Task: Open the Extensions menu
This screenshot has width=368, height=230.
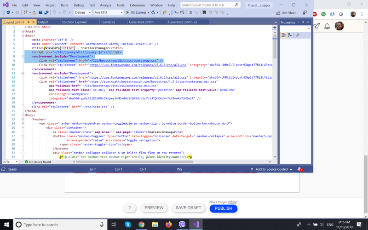Action: point(137,5)
